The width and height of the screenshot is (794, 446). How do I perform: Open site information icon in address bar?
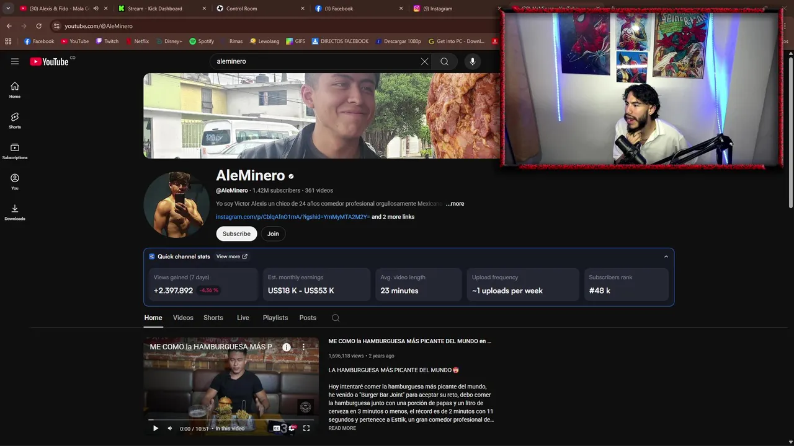point(56,26)
